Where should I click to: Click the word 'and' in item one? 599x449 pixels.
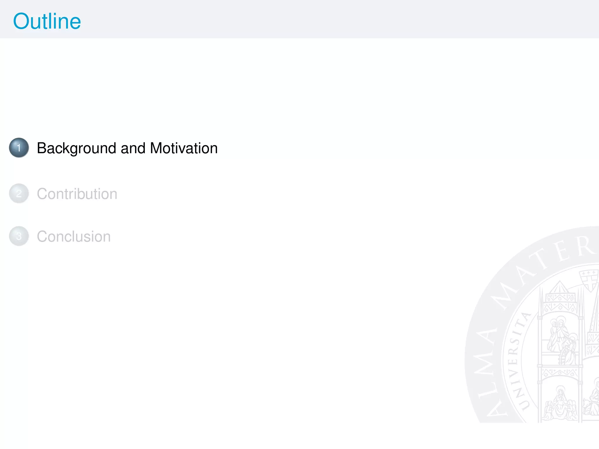tap(133, 148)
